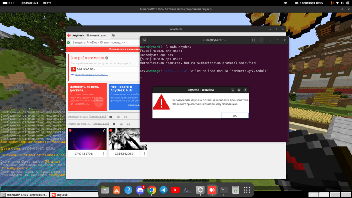Set Обнаруженные to list view

(118, 117)
